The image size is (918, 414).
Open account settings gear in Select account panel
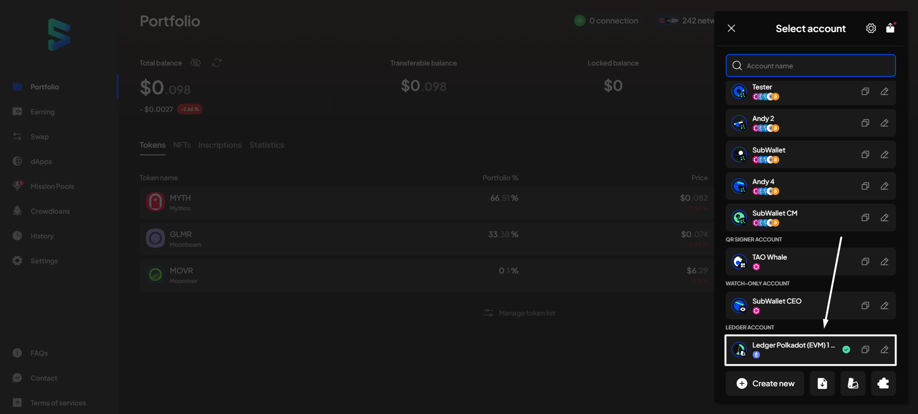click(x=871, y=28)
